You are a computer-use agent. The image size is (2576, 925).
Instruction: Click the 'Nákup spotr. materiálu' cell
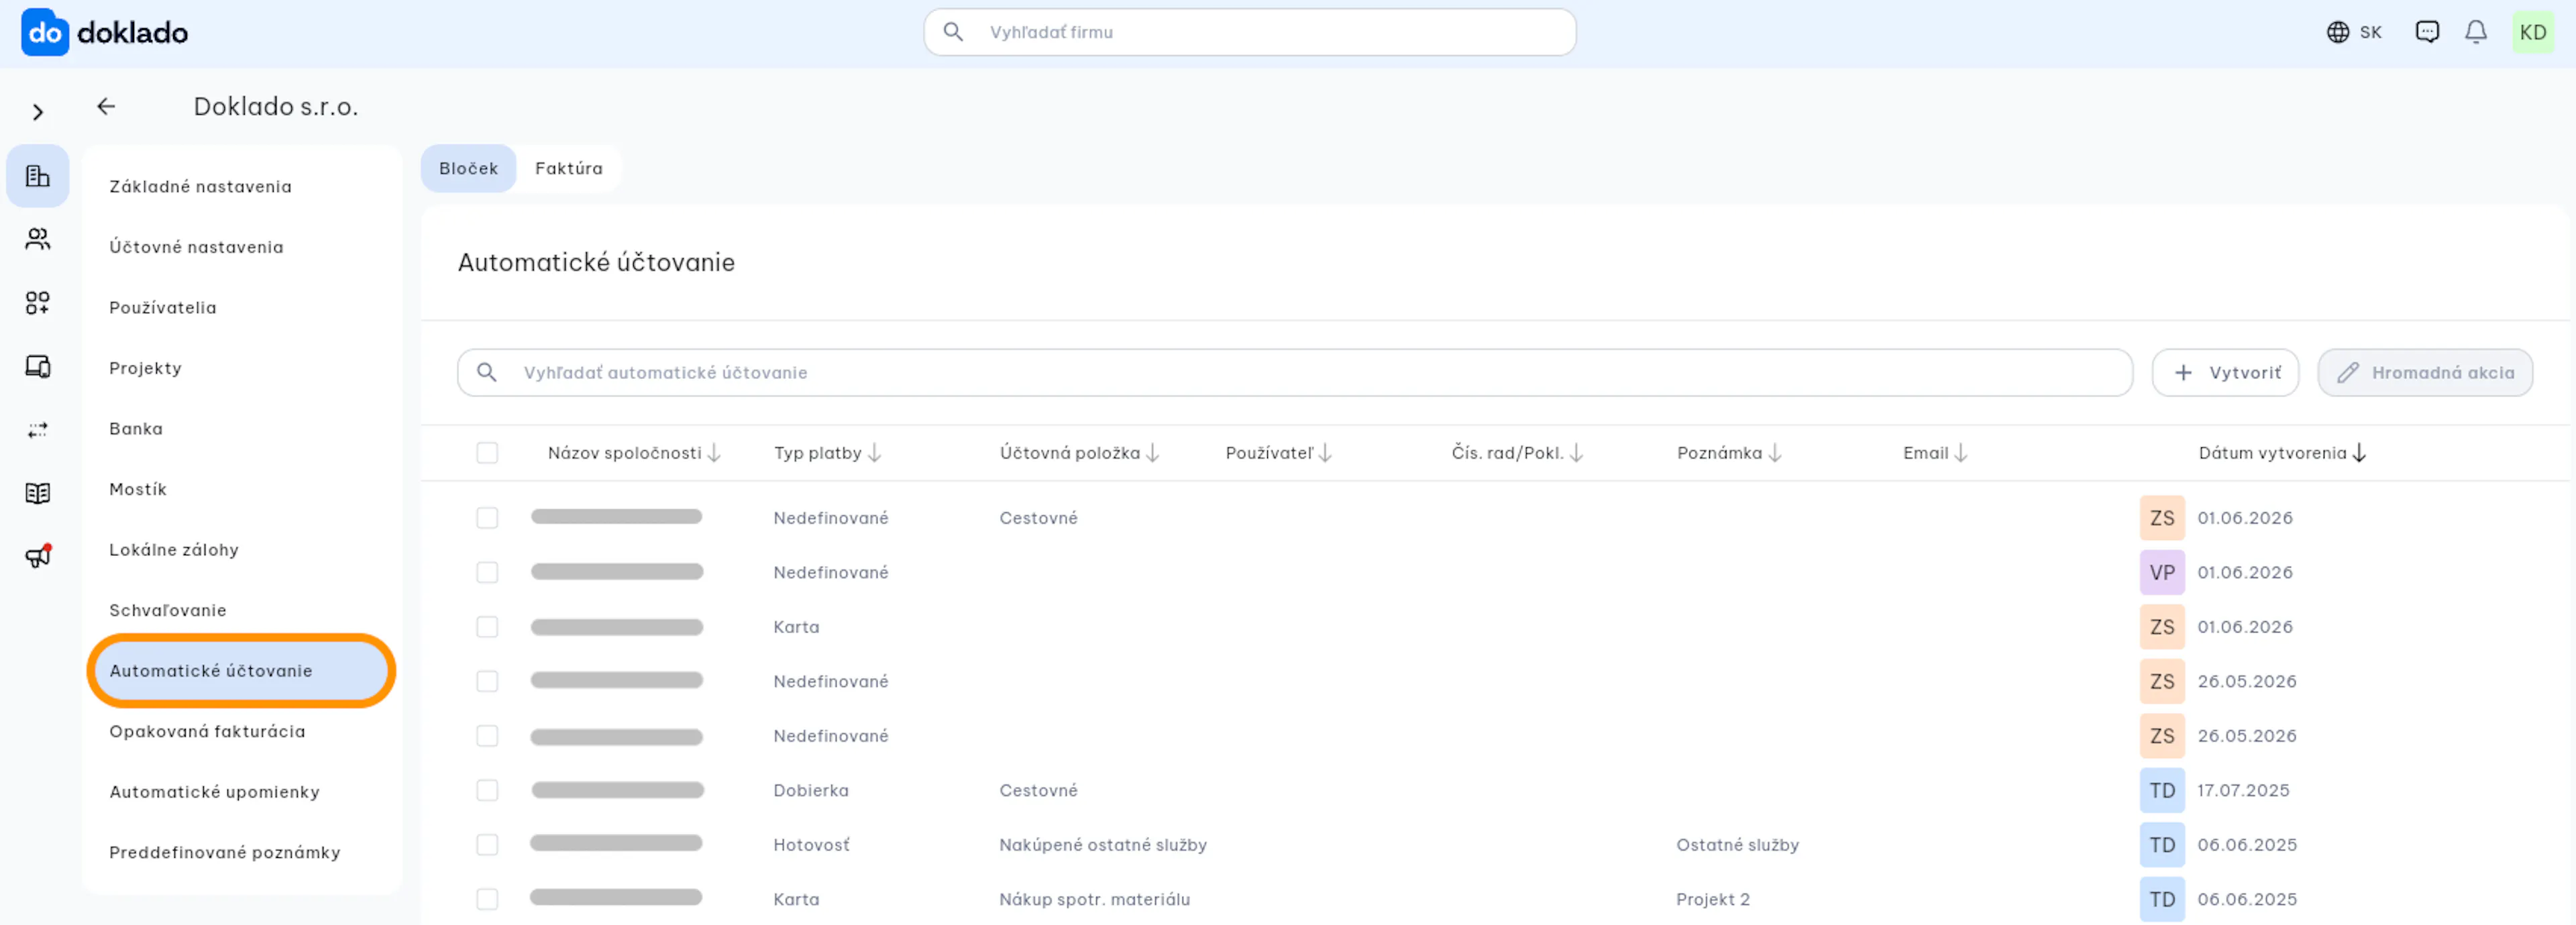click(x=1095, y=899)
